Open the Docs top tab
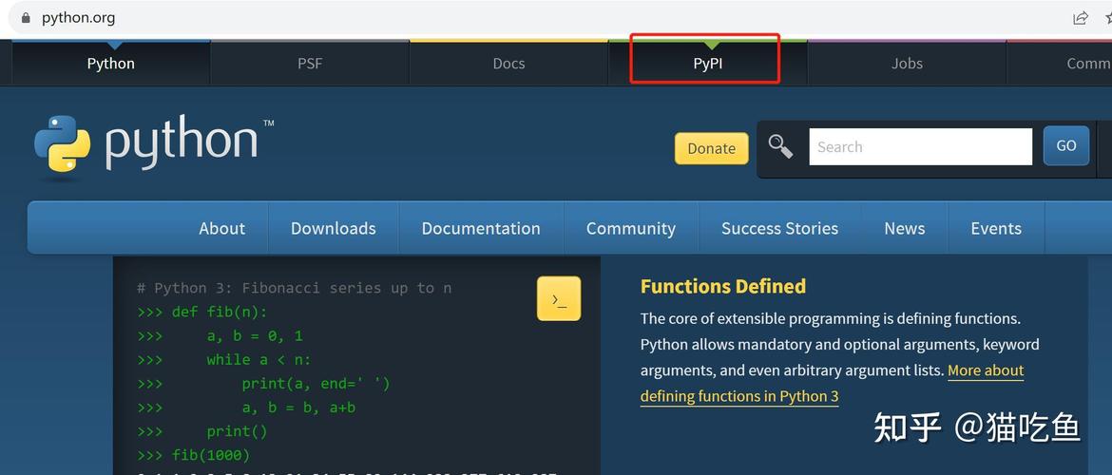The width and height of the screenshot is (1112, 475). click(508, 63)
